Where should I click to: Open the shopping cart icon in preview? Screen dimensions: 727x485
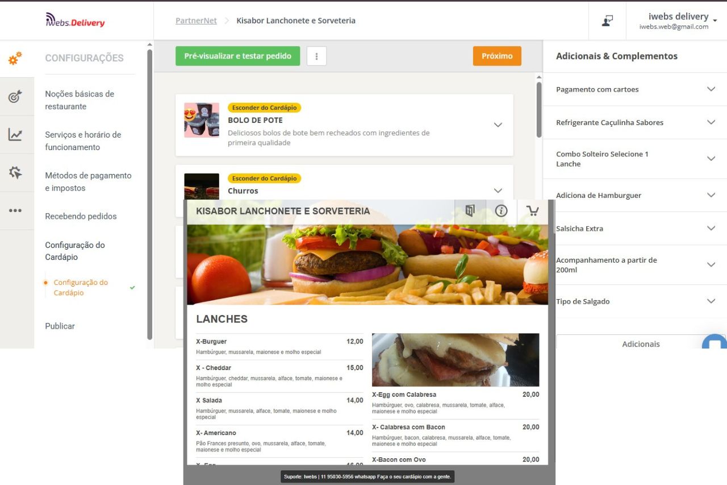click(x=533, y=211)
